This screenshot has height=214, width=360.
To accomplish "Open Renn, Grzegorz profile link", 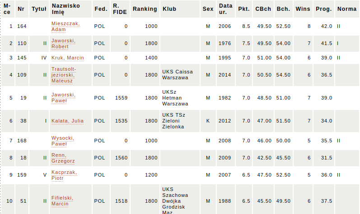I will pyautogui.click(x=63, y=158).
